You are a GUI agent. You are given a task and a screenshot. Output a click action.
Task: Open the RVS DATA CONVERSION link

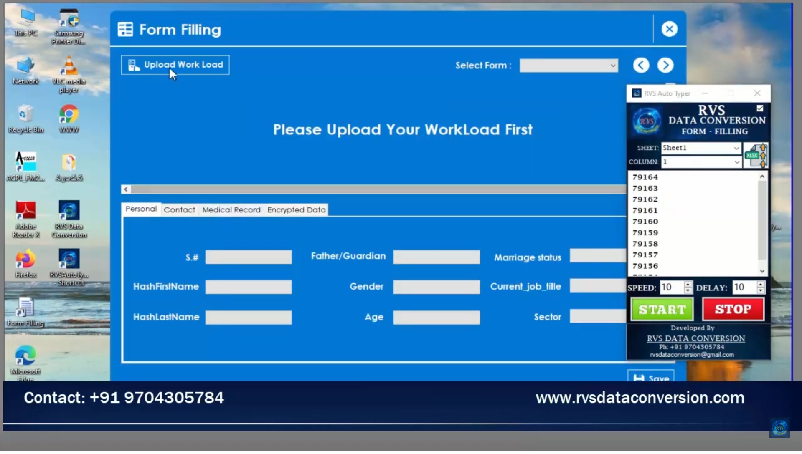pos(696,338)
